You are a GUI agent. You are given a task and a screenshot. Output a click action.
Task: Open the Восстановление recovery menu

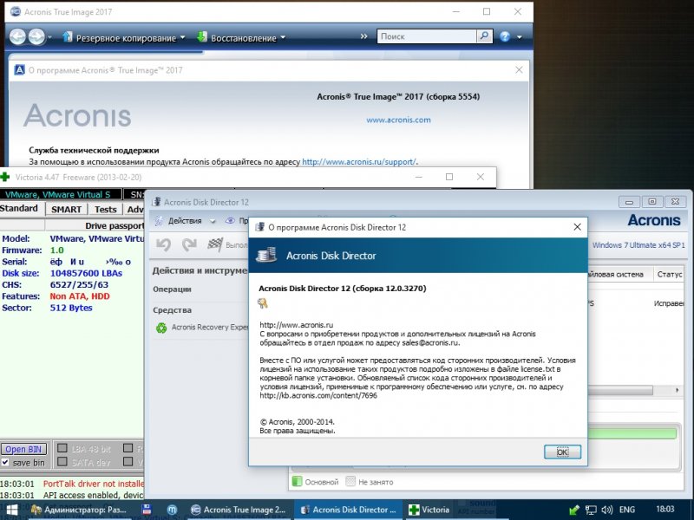[x=241, y=37]
